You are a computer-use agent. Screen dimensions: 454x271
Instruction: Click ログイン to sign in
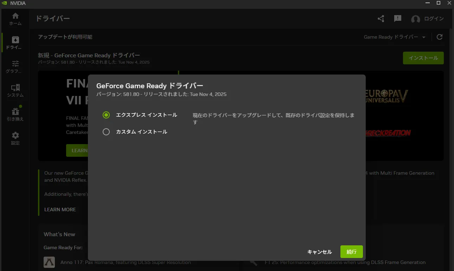pos(434,19)
